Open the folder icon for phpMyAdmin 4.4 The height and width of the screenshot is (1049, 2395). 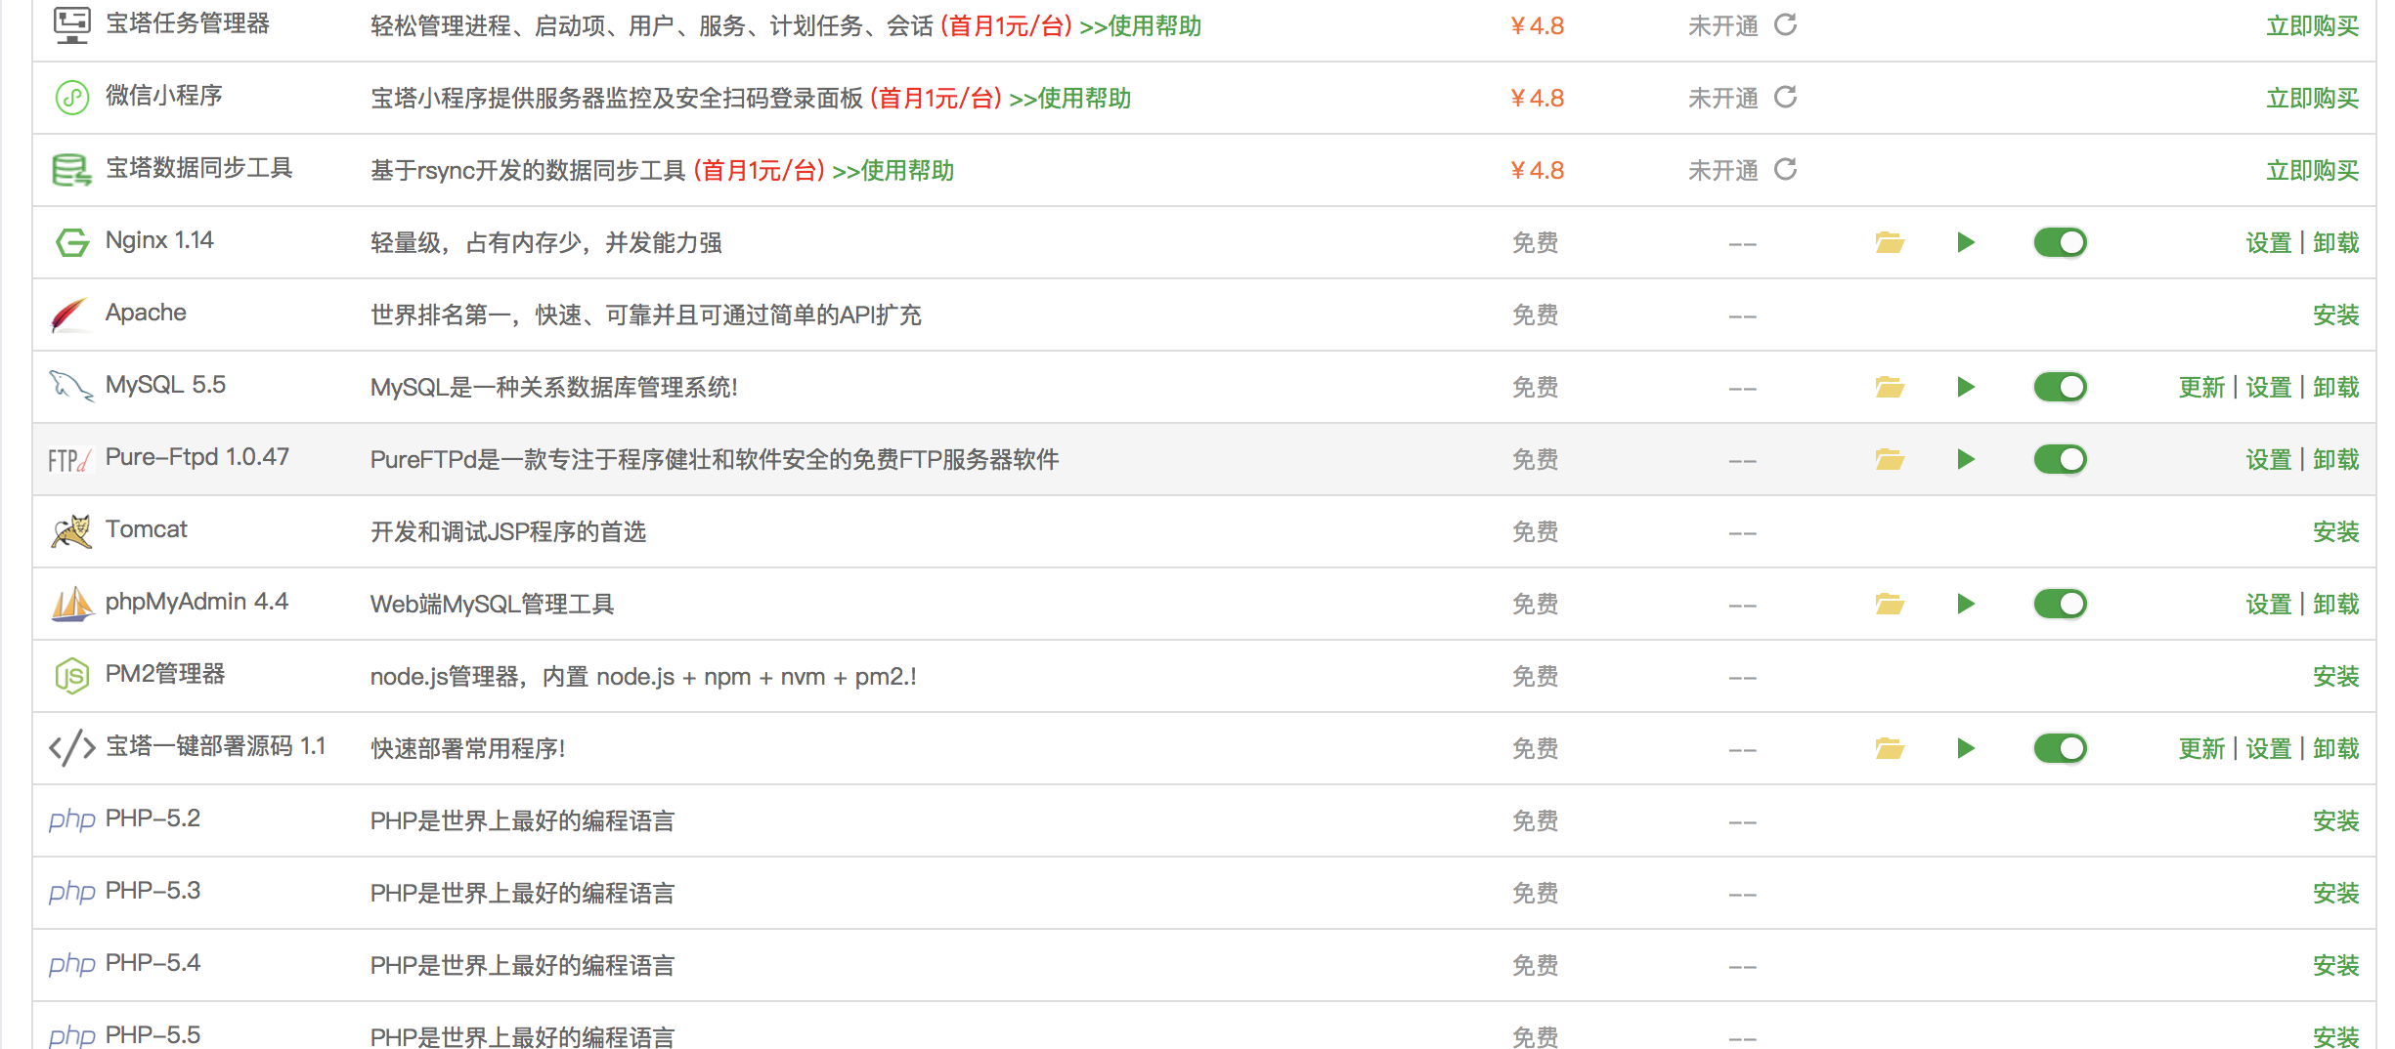pos(1890,604)
